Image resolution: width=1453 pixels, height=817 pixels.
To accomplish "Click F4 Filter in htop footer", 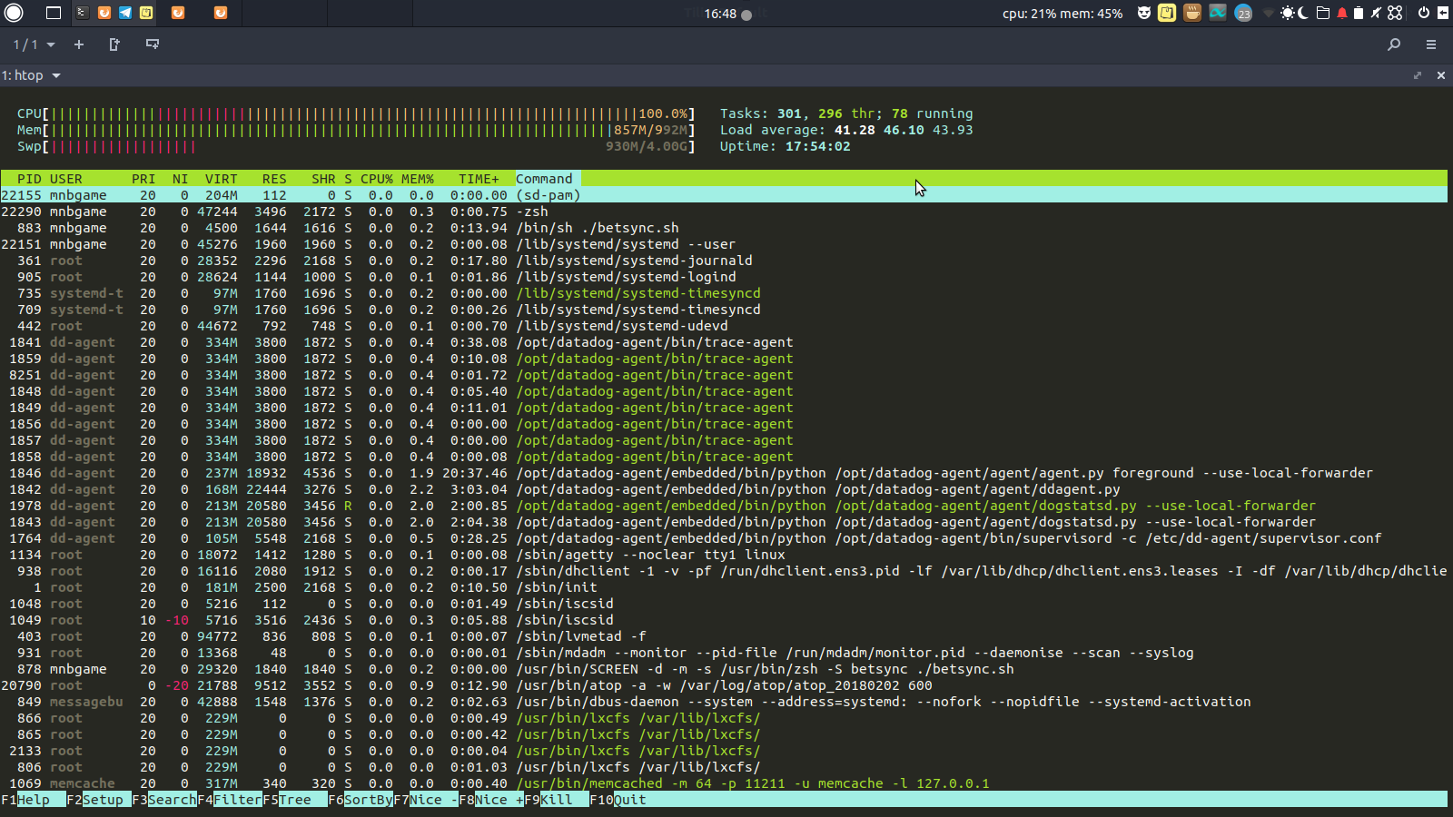I will tap(230, 800).
